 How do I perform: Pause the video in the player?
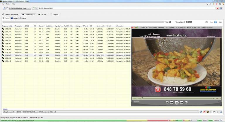pos(177,102)
